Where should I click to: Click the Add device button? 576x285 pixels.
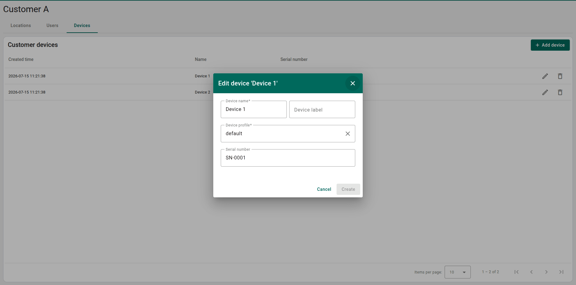point(550,45)
